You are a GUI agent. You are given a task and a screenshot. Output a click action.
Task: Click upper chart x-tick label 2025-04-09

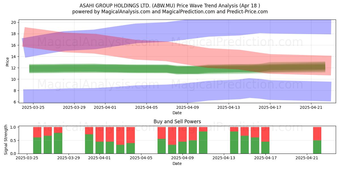[x=188, y=107]
